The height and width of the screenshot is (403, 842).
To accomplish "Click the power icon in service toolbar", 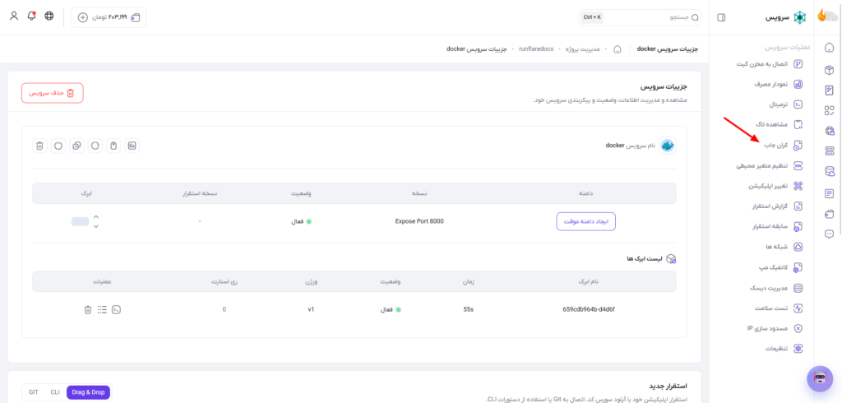I will pos(58,146).
